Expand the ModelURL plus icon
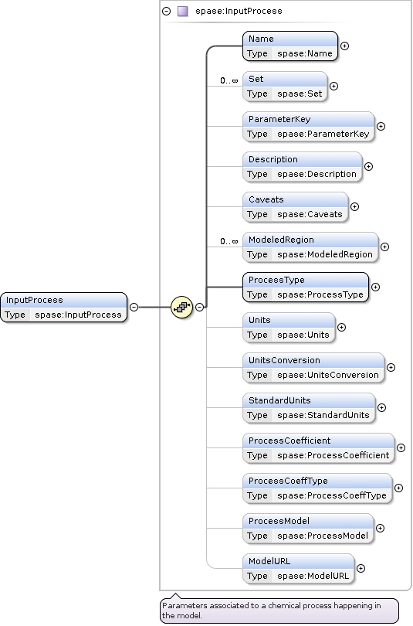The width and height of the screenshot is (413, 626). (x=361, y=568)
